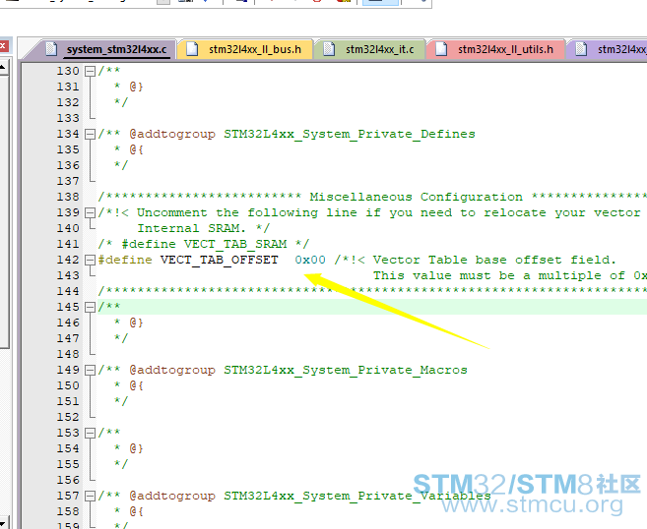
Task: Collapse the comment block at line 130
Action: pos(90,71)
